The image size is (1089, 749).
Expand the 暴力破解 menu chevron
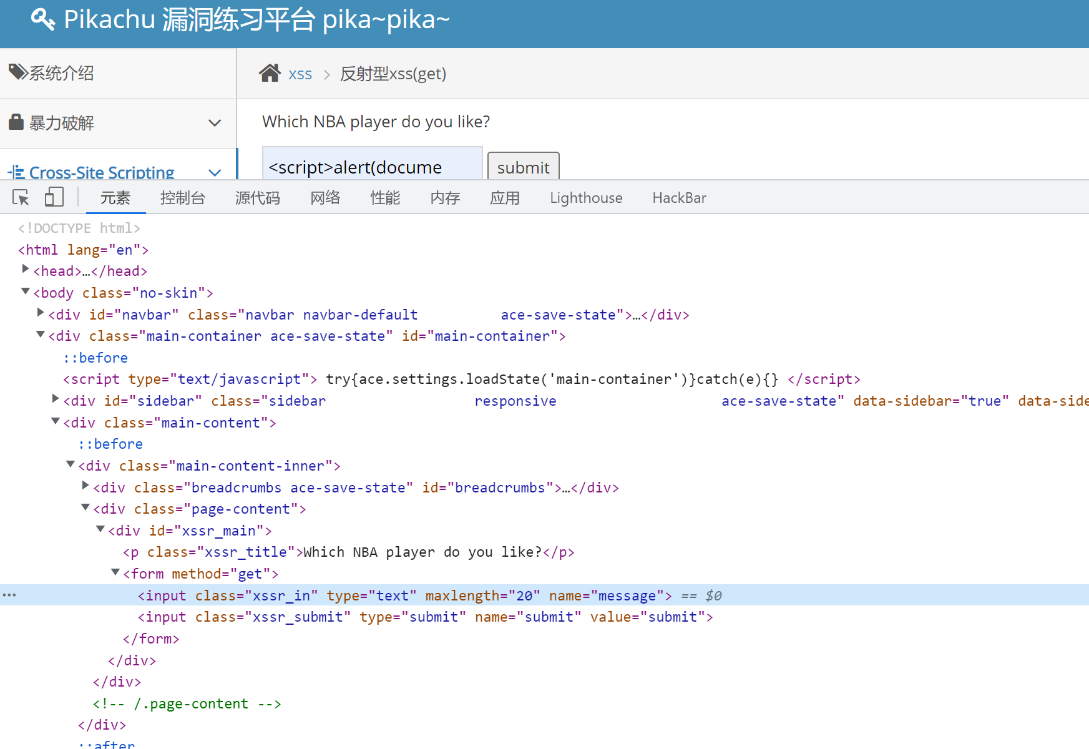click(x=215, y=123)
